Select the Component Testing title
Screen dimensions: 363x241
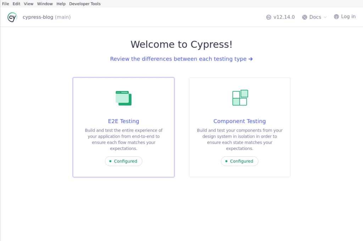click(x=240, y=121)
